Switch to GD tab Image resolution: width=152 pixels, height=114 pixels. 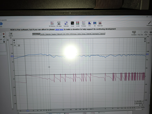(64, 34)
